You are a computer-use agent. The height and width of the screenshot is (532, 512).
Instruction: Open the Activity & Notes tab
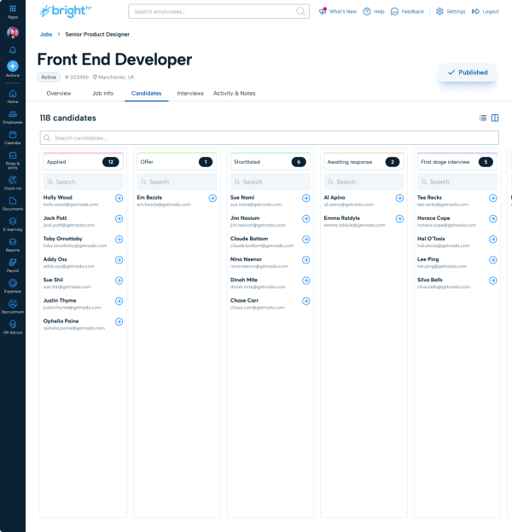(x=235, y=93)
